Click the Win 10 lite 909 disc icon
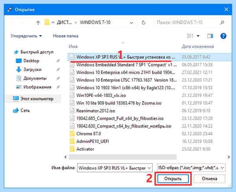 (x=72, y=103)
